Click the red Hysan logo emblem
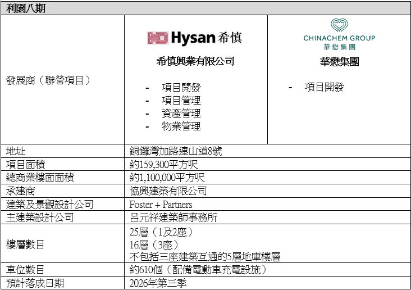 pos(158,38)
